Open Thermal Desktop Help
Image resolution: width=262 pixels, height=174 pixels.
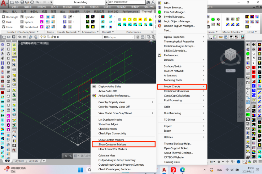pyautogui.click(x=177, y=144)
